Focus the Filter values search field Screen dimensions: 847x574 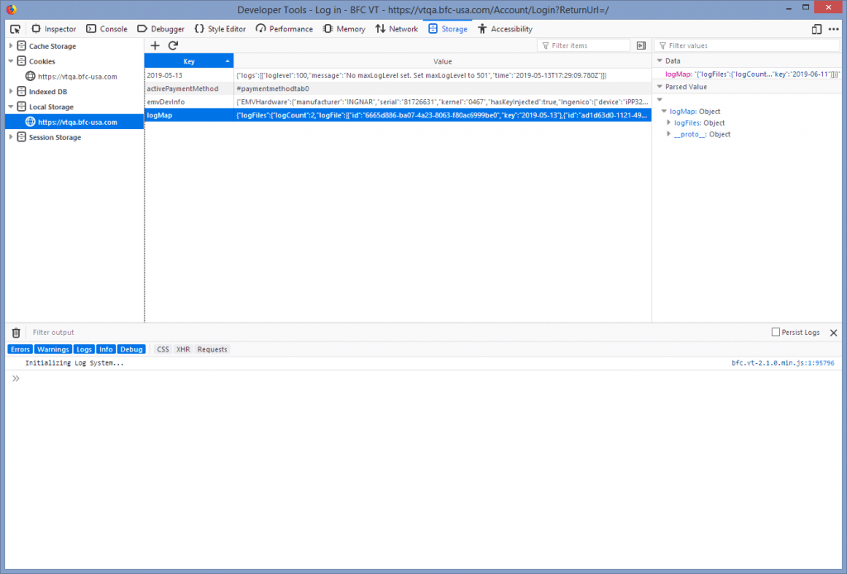pyautogui.click(x=748, y=45)
